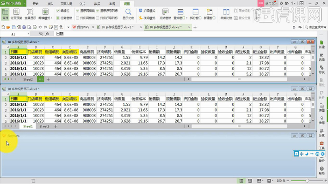Viewport: 328px width, 184px height.
Task: Click the fx insert function icon
Action: click(47, 34)
